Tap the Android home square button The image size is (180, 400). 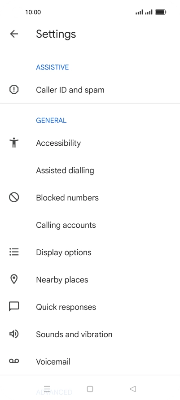(90, 389)
